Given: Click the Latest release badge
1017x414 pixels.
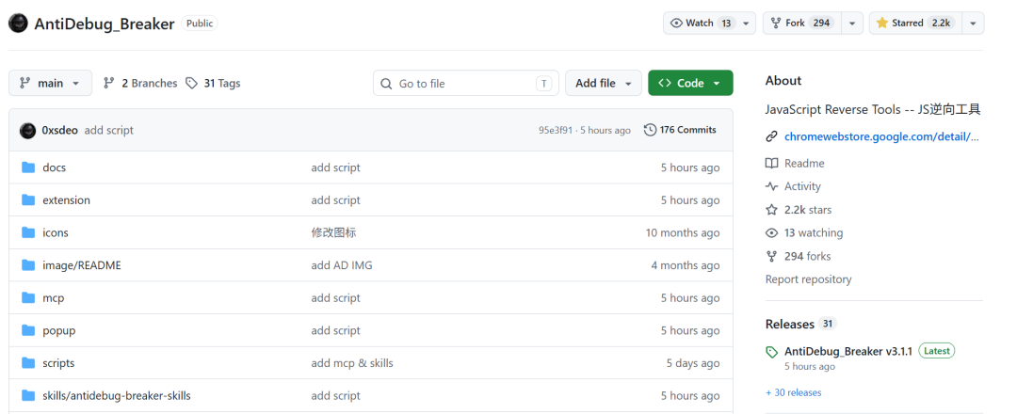Looking at the screenshot, I should (x=937, y=351).
